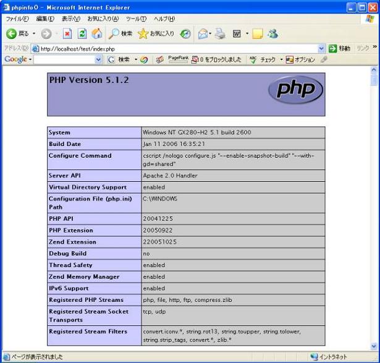Refresh the page with green arrows icon
The width and height of the screenshot is (380, 363).
82,34
